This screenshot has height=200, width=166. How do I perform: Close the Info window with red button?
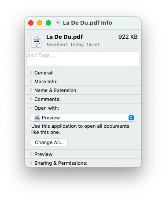point(31,23)
